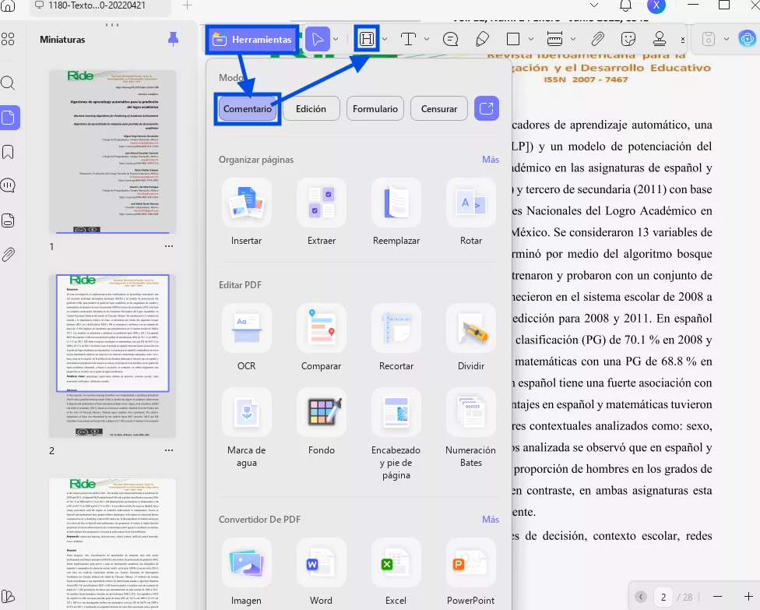Open the Reemplazar pages tool
Viewport: 760px width, 610px height.
[x=396, y=212]
